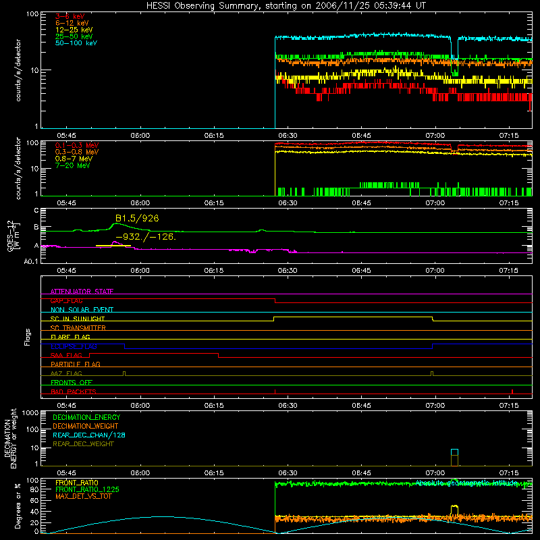Select the 25-50 keV legend label
This screenshot has height=540, width=540.
click(x=74, y=36)
